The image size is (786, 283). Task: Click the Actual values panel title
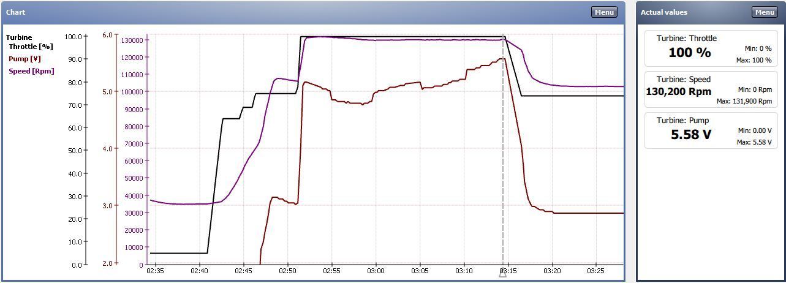(663, 12)
